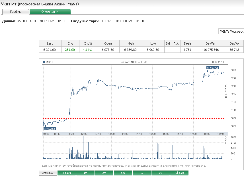Display the 1y chart range
Image resolution: width=244 pixels, height=176 pixels.
pyautogui.click(x=142, y=173)
